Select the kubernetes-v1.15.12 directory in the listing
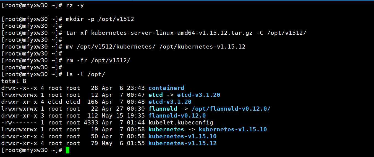The image size is (374, 157). [x=182, y=143]
